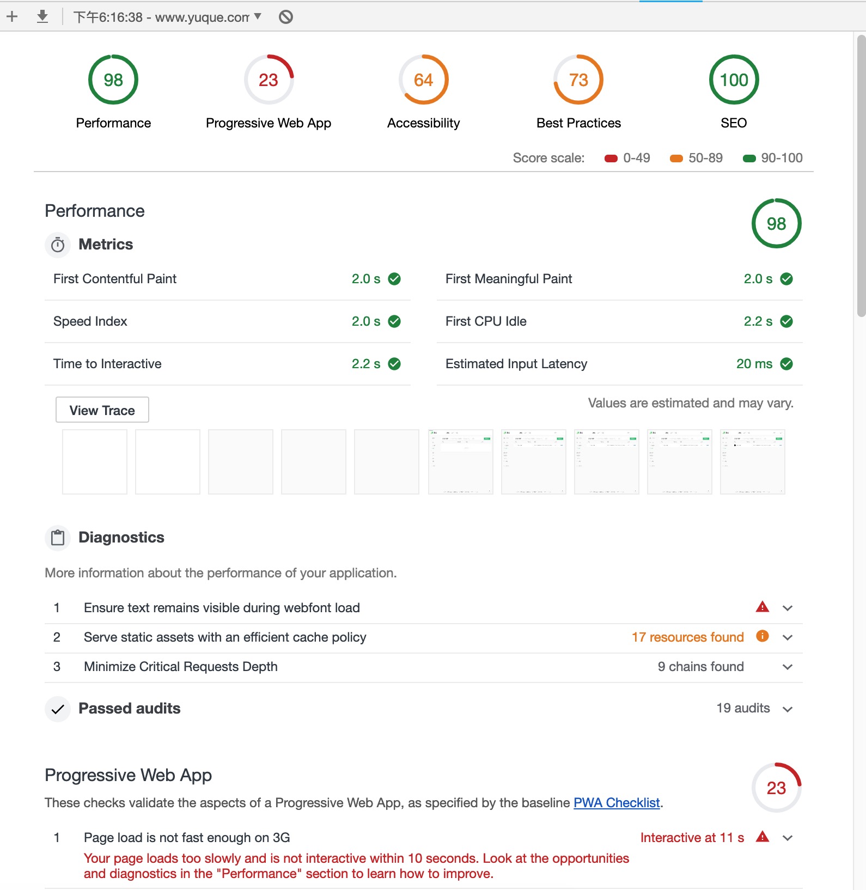Click the Diagnostics clipboard icon
Screen dimensions: 866x890
(x=58, y=538)
